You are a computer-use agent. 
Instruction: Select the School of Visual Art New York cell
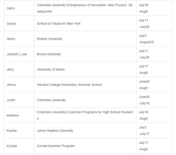[59, 24]
